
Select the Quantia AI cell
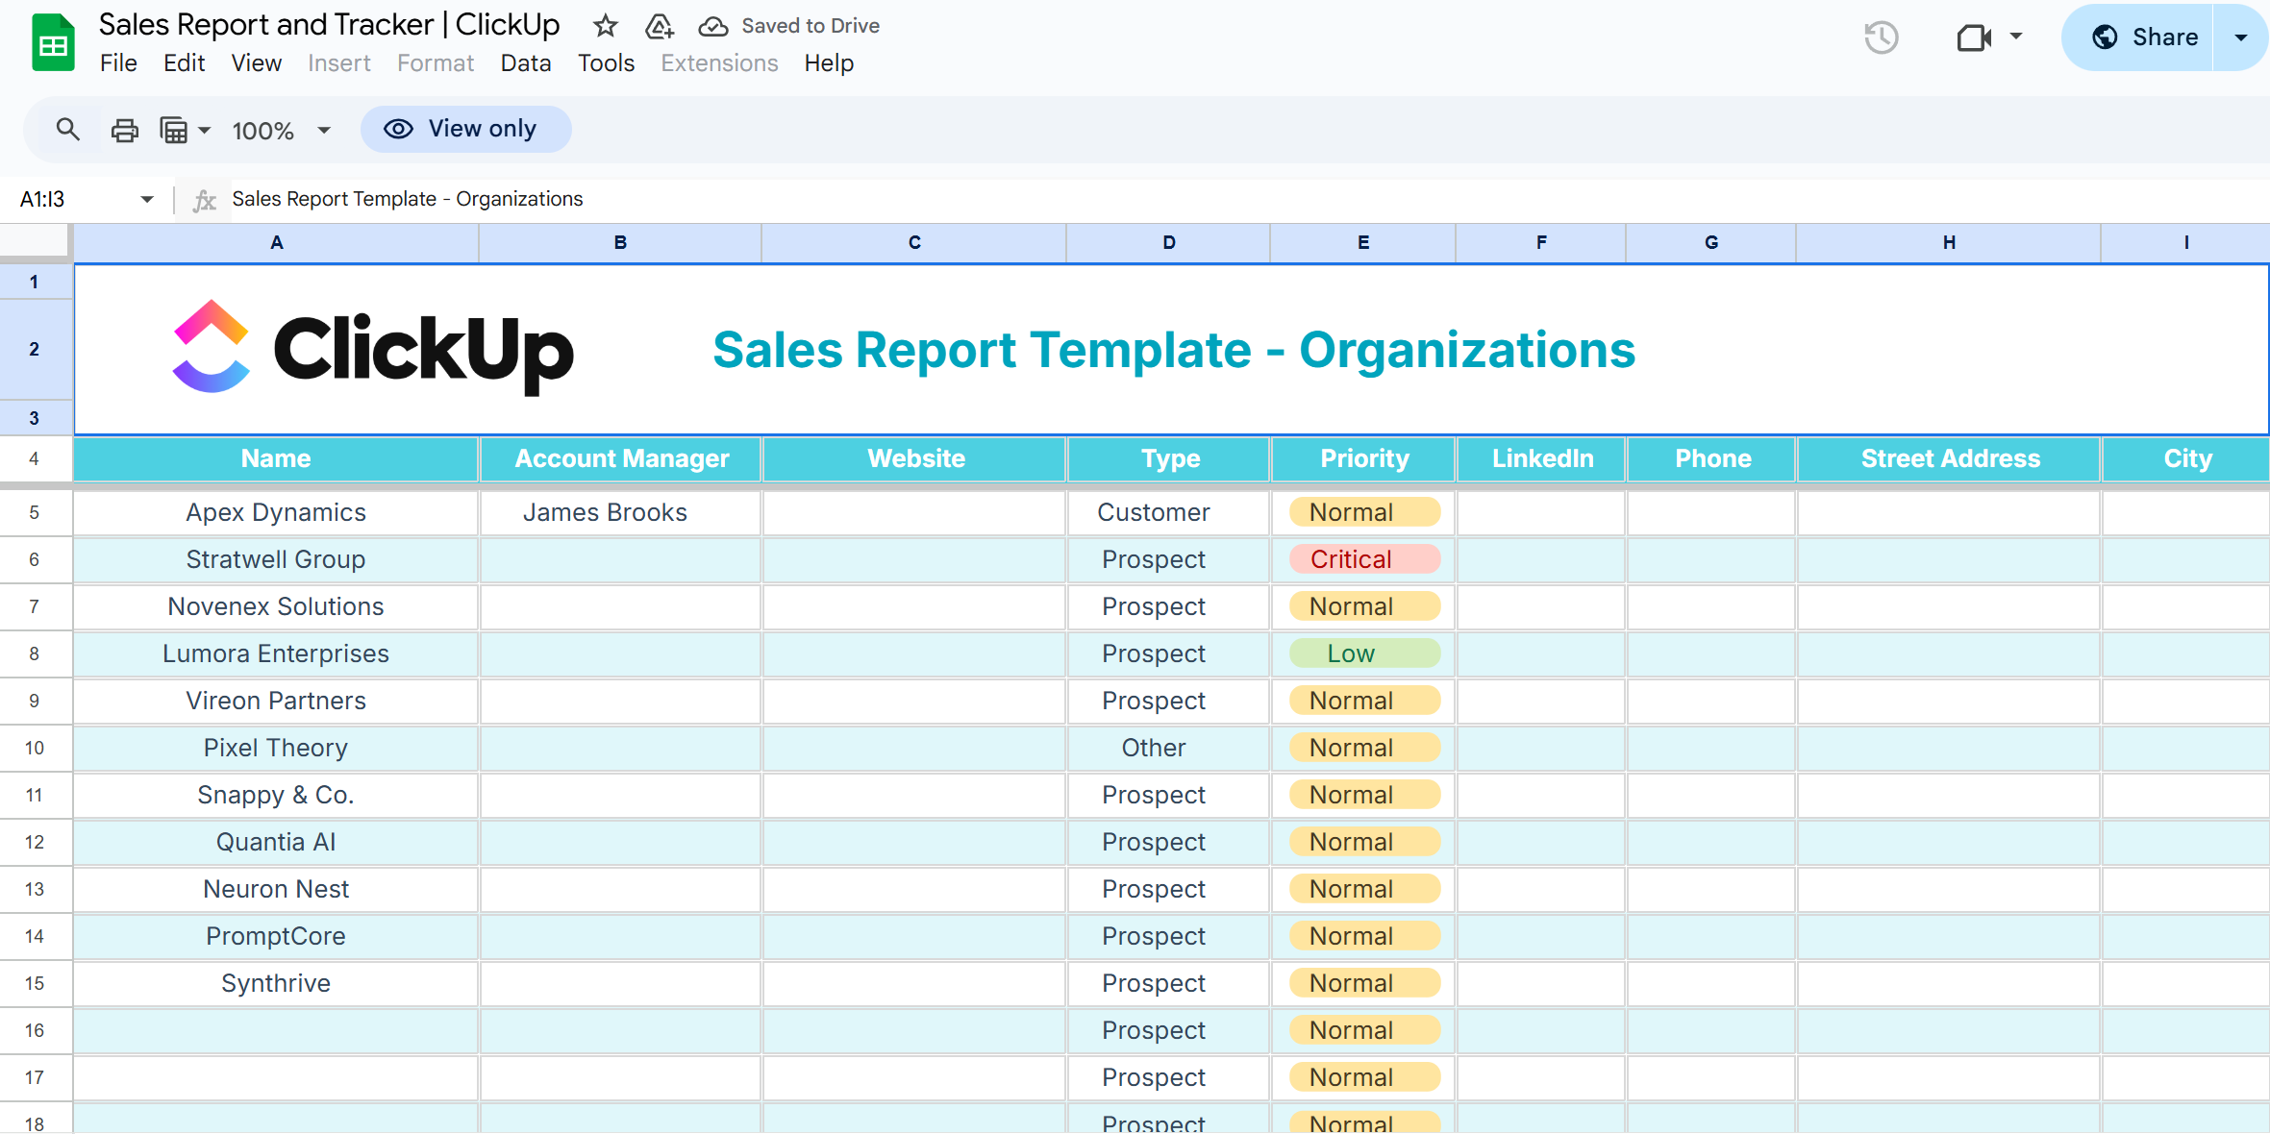tap(276, 842)
